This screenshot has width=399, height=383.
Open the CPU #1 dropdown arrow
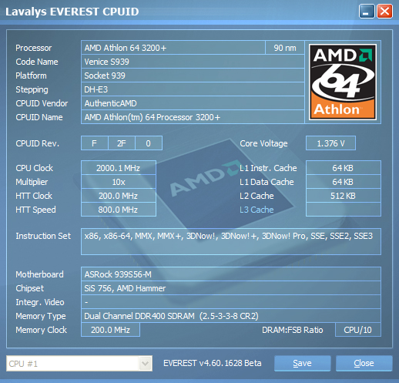coord(145,364)
